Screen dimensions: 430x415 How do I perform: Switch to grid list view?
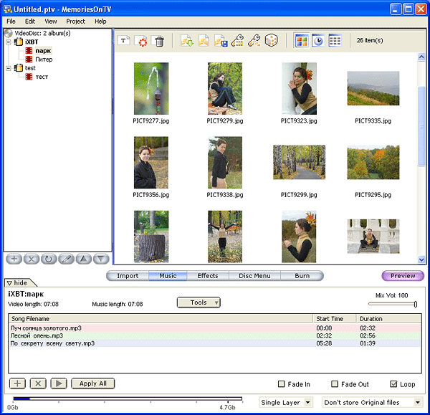(335, 41)
